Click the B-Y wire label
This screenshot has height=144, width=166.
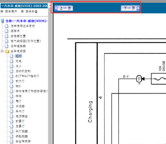pyautogui.click(x=126, y=77)
